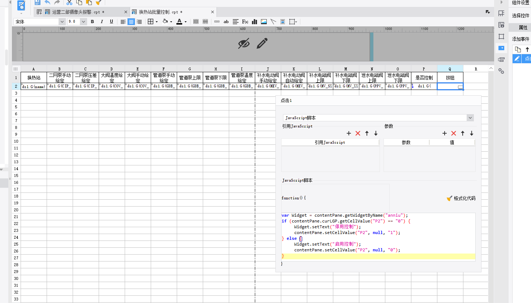Toggle bold formatting
Viewport: 531px width, 303px height.
pos(92,22)
